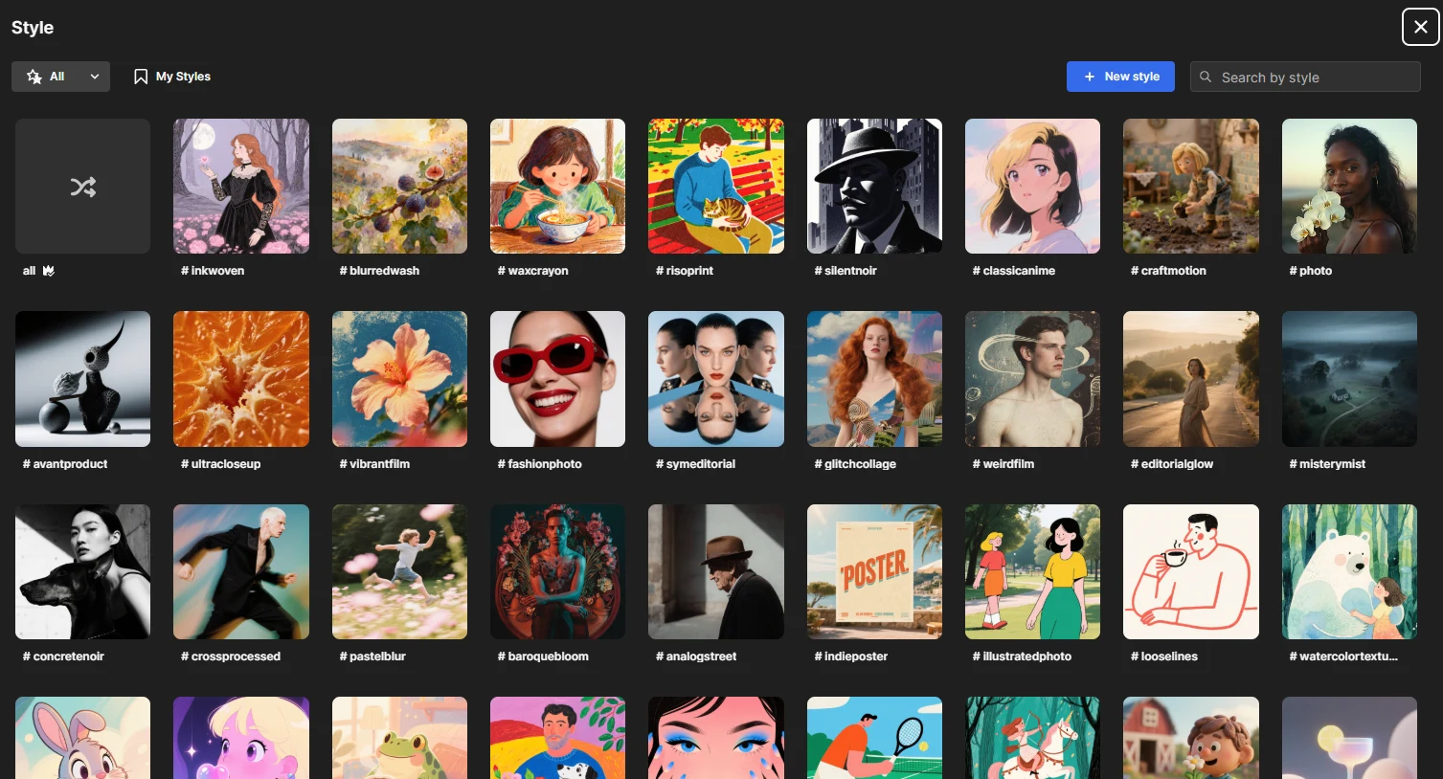Click the #baroquebloom label text

click(543, 657)
